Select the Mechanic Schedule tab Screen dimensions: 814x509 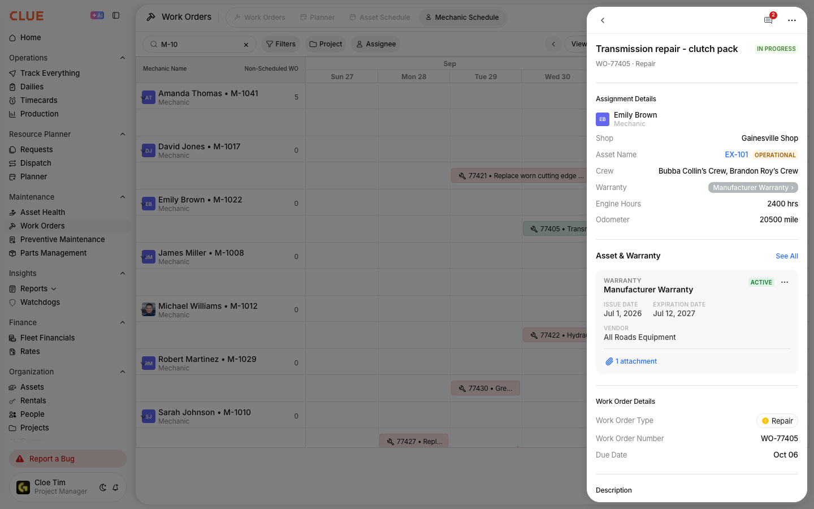[x=462, y=18]
